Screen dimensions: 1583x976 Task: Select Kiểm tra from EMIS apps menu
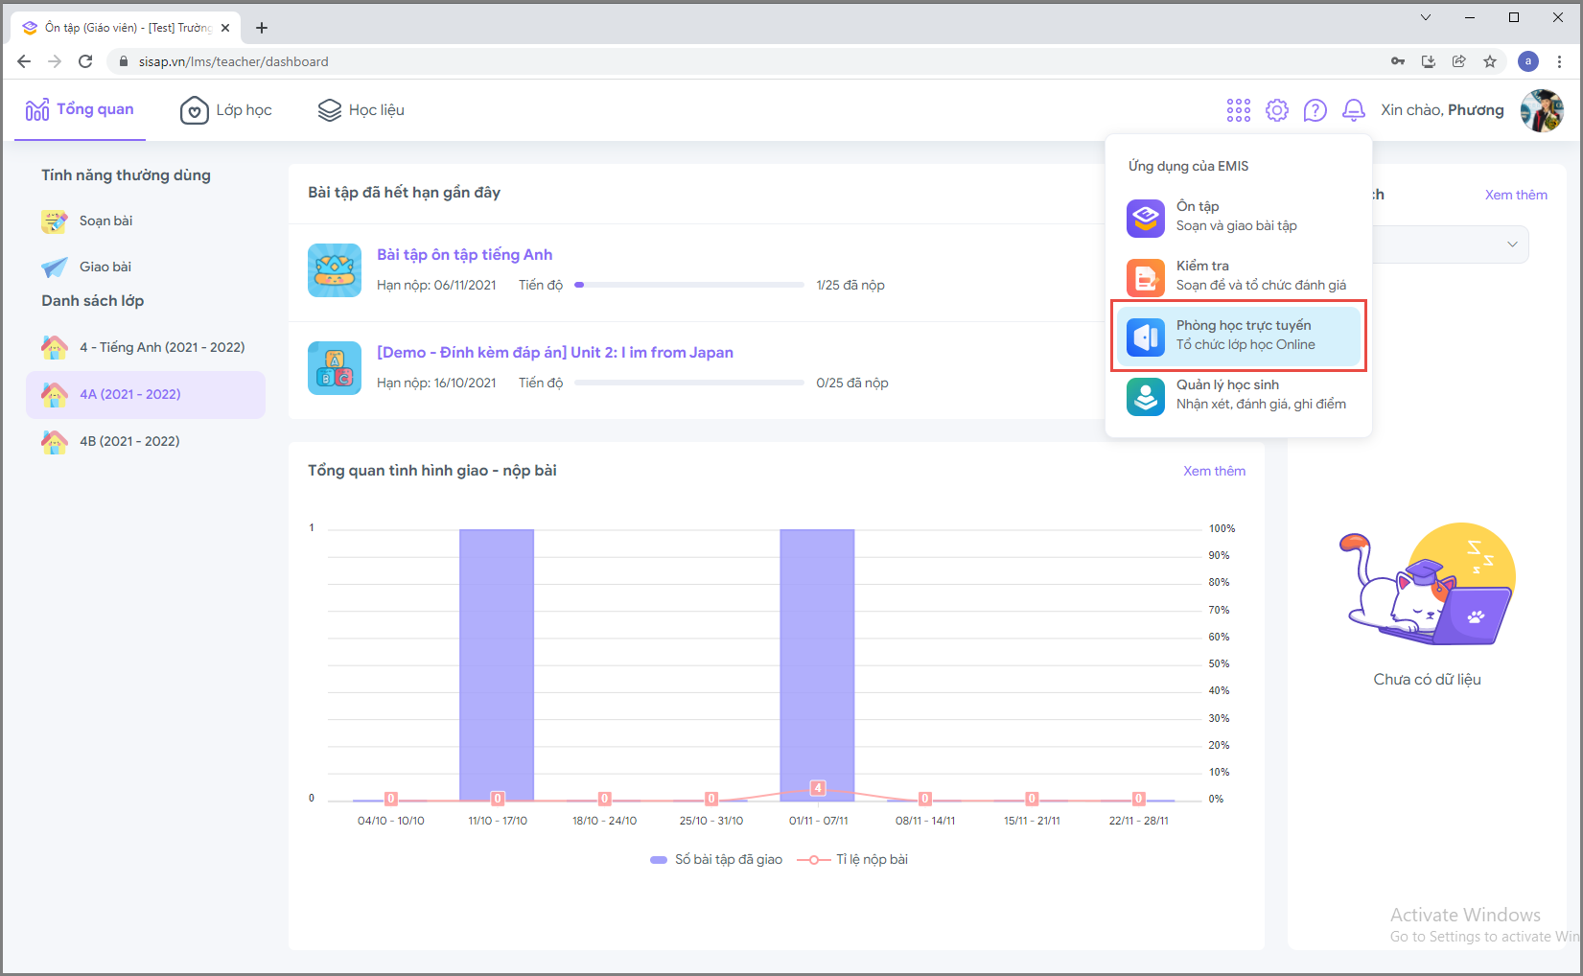tap(1239, 277)
